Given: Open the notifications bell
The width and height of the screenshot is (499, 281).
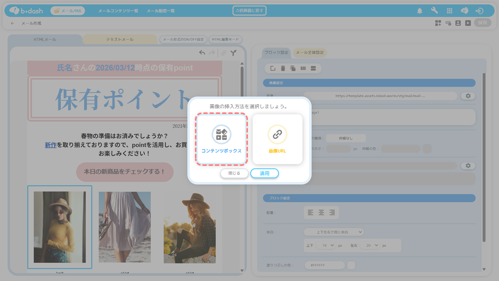Looking at the screenshot, I should coord(419,11).
